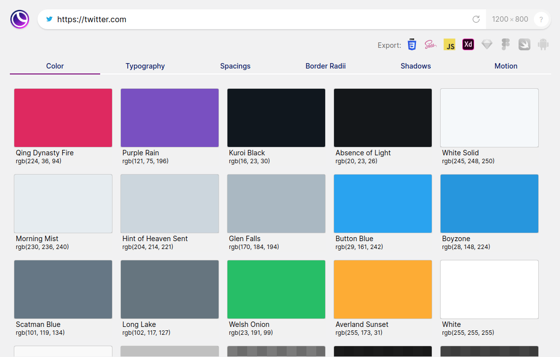560x357 pixels.
Task: Click the rgb(101, 119, 134) value
Action: (40, 332)
